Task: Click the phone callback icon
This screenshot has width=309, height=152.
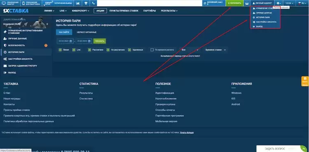Action: point(94,3)
